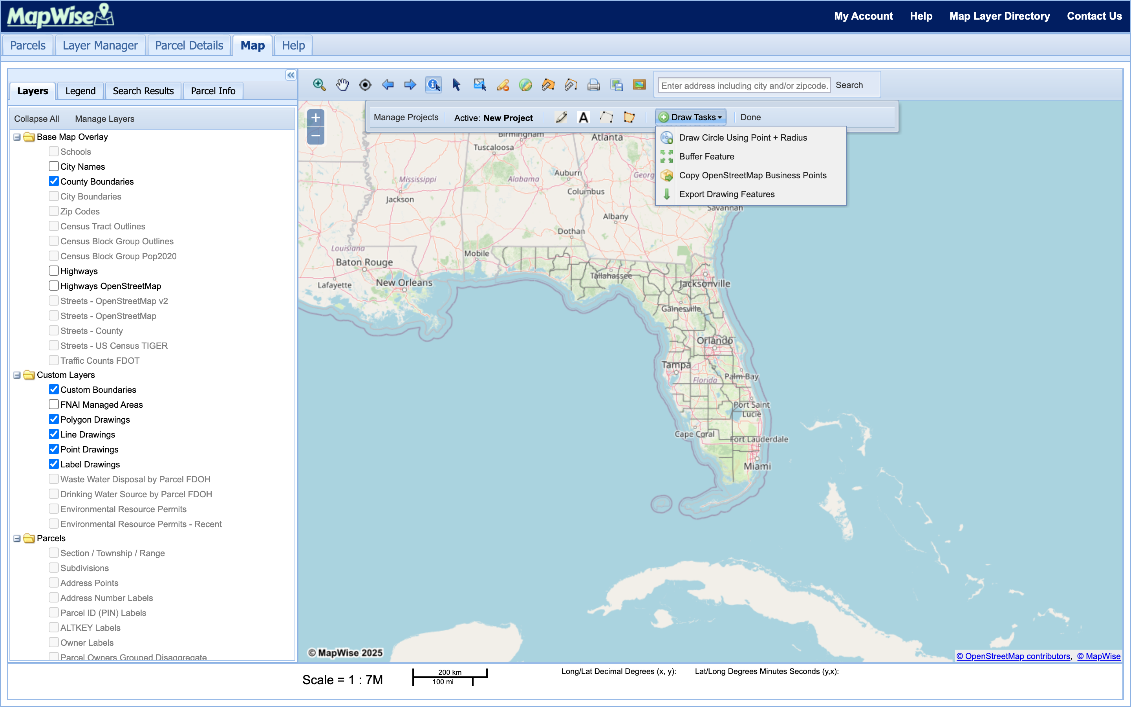Open the base map picture icon

(x=639, y=84)
